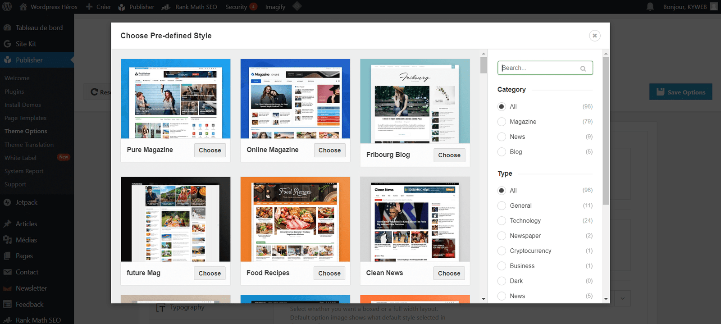This screenshot has width=721, height=324.
Task: Open Site Kit from sidebar
Action: [x=26, y=44]
